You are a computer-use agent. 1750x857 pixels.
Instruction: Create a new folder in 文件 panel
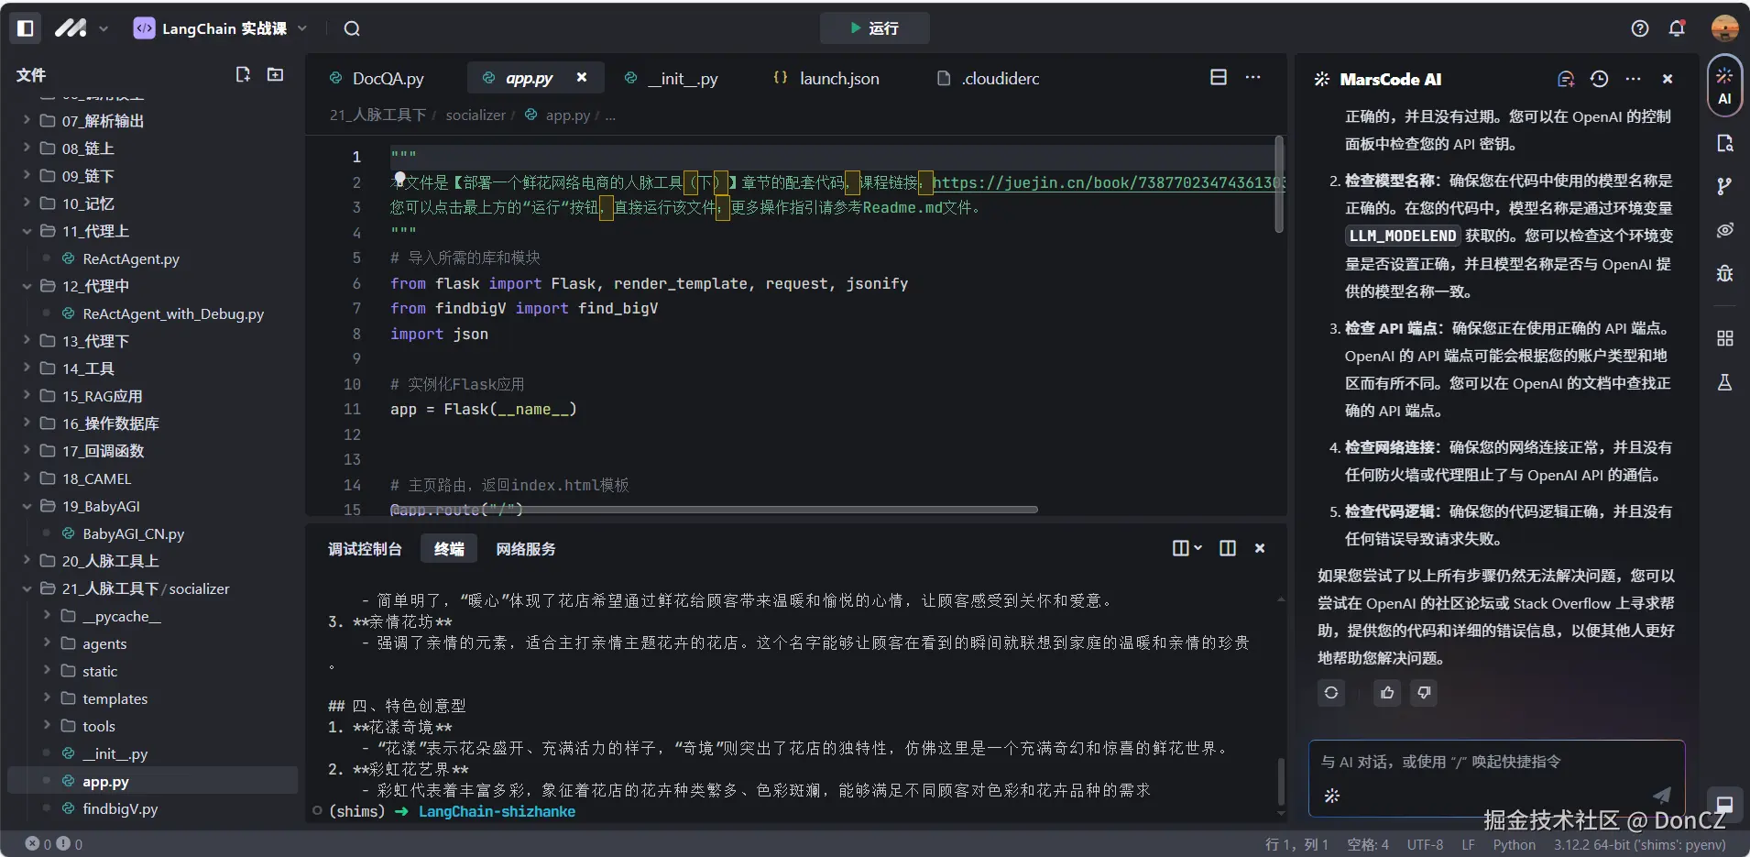pyautogui.click(x=275, y=74)
